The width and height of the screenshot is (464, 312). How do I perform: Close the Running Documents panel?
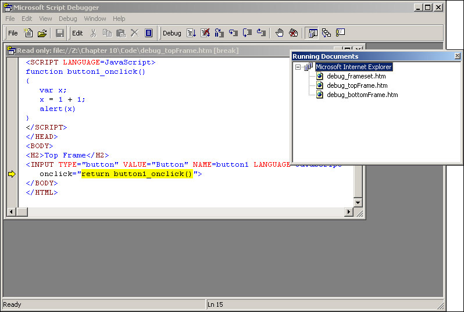[457, 56]
